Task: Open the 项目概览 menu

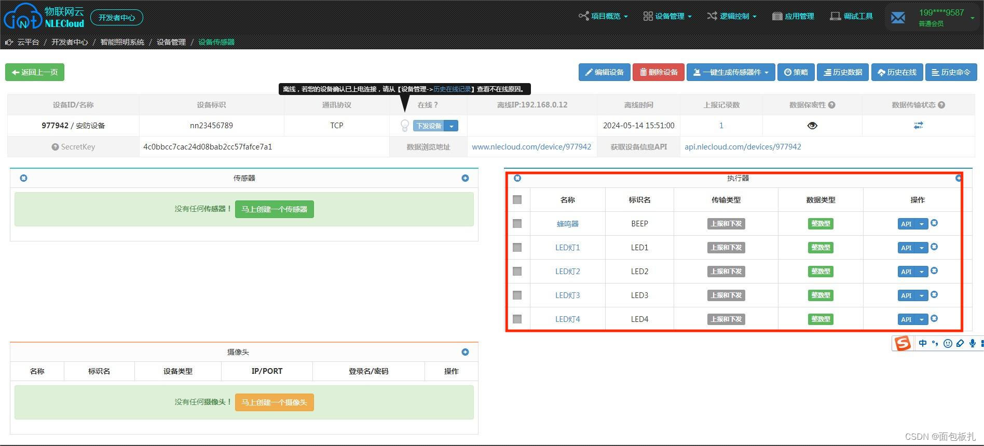Action: pyautogui.click(x=603, y=16)
